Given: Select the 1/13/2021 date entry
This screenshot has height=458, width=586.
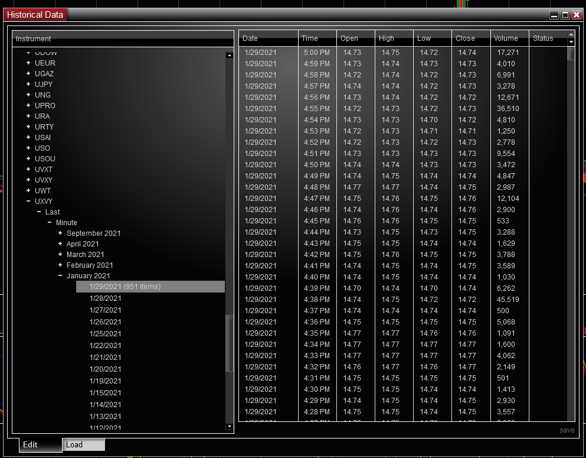Looking at the screenshot, I should click(106, 417).
